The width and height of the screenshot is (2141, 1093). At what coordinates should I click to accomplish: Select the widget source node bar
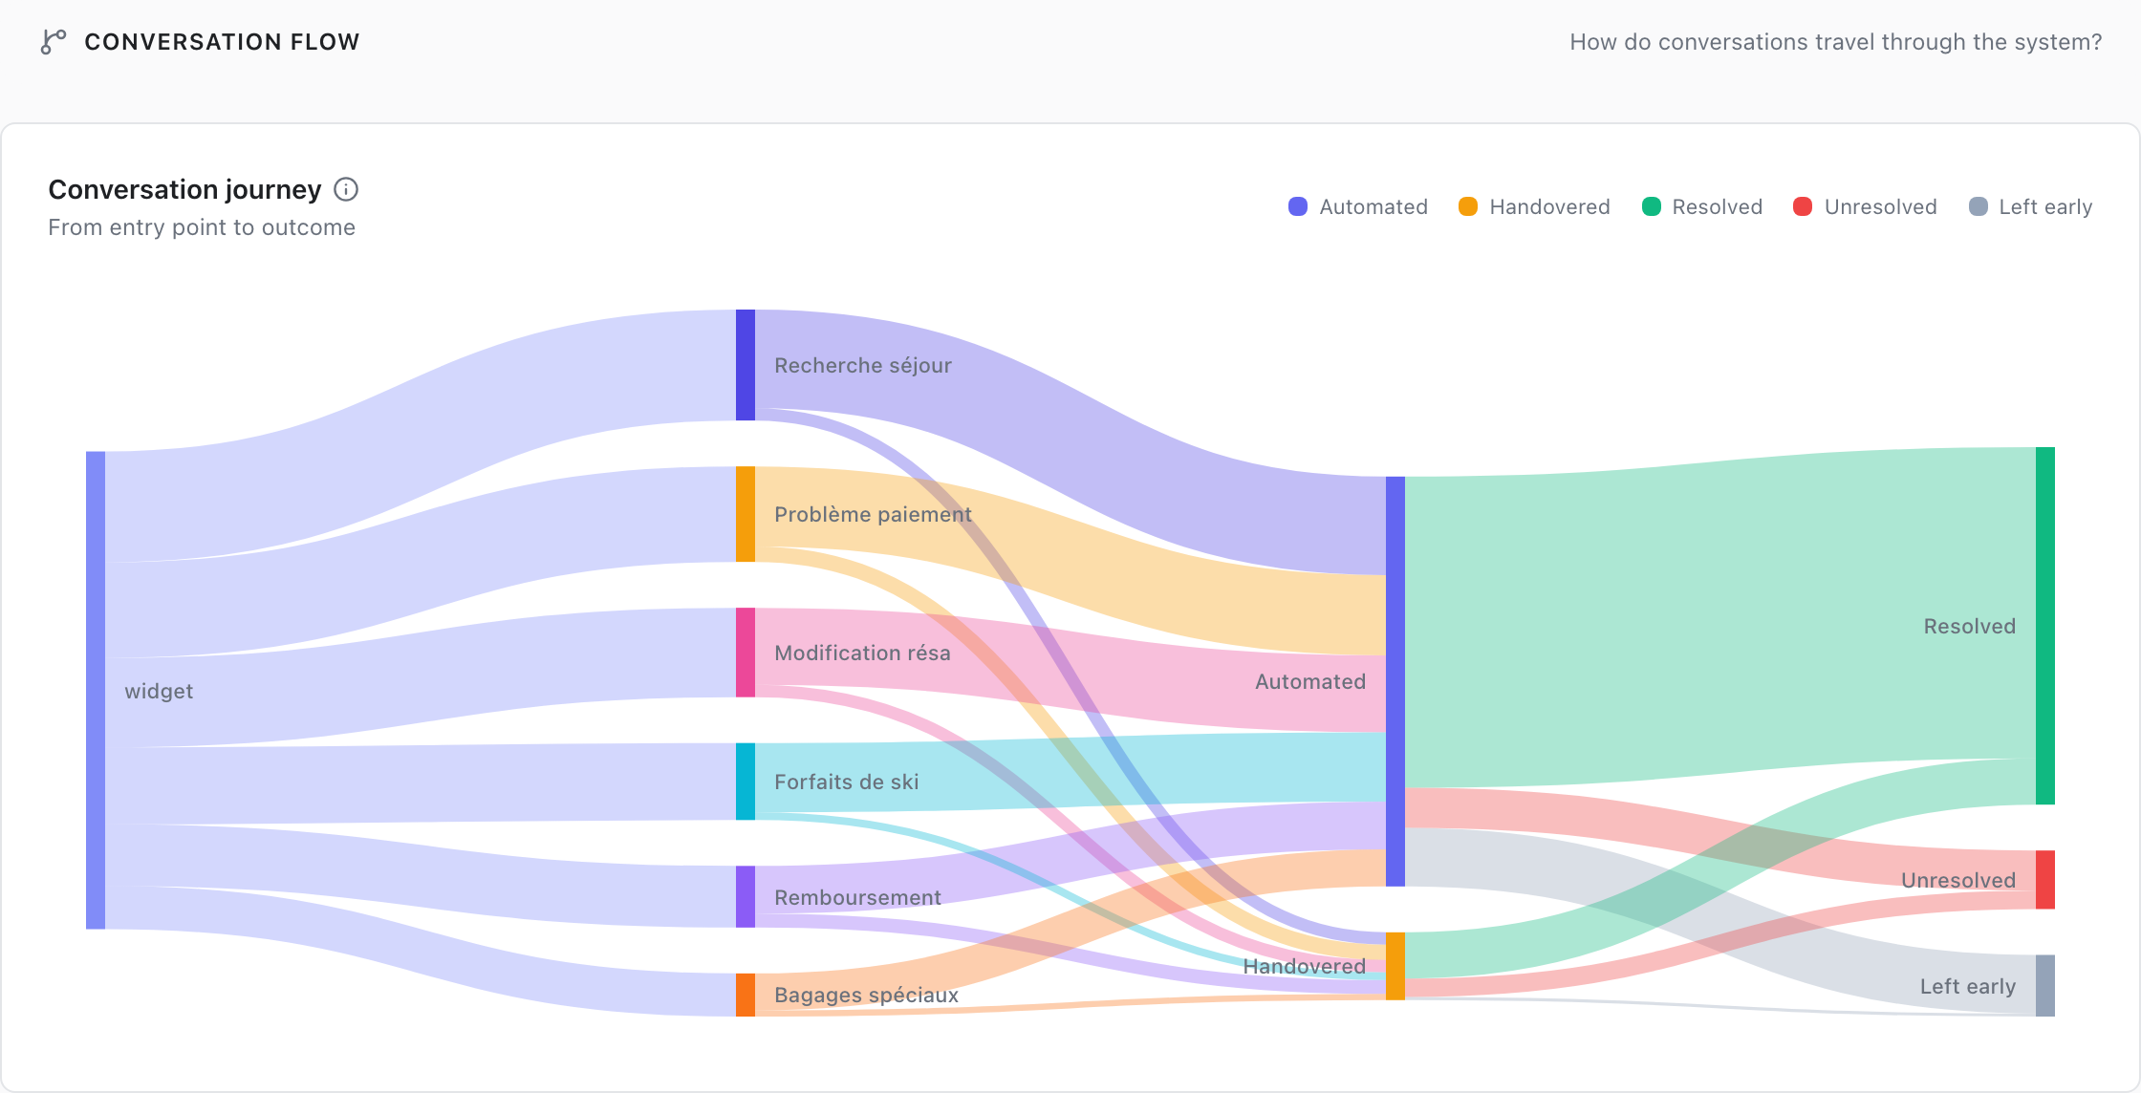[x=96, y=690]
